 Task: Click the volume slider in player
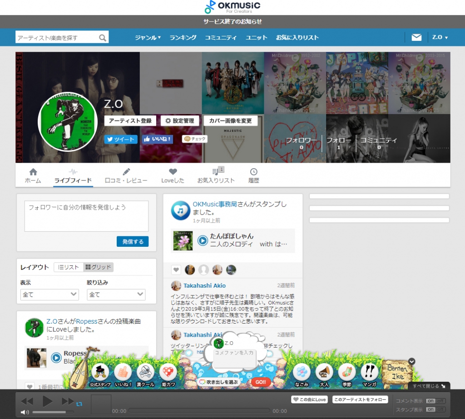(x=53, y=412)
